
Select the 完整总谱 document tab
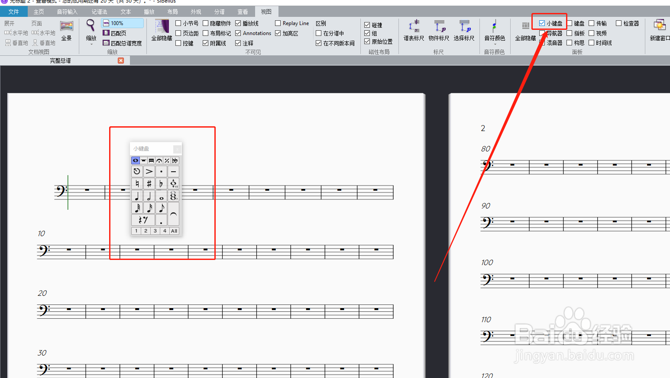point(61,61)
